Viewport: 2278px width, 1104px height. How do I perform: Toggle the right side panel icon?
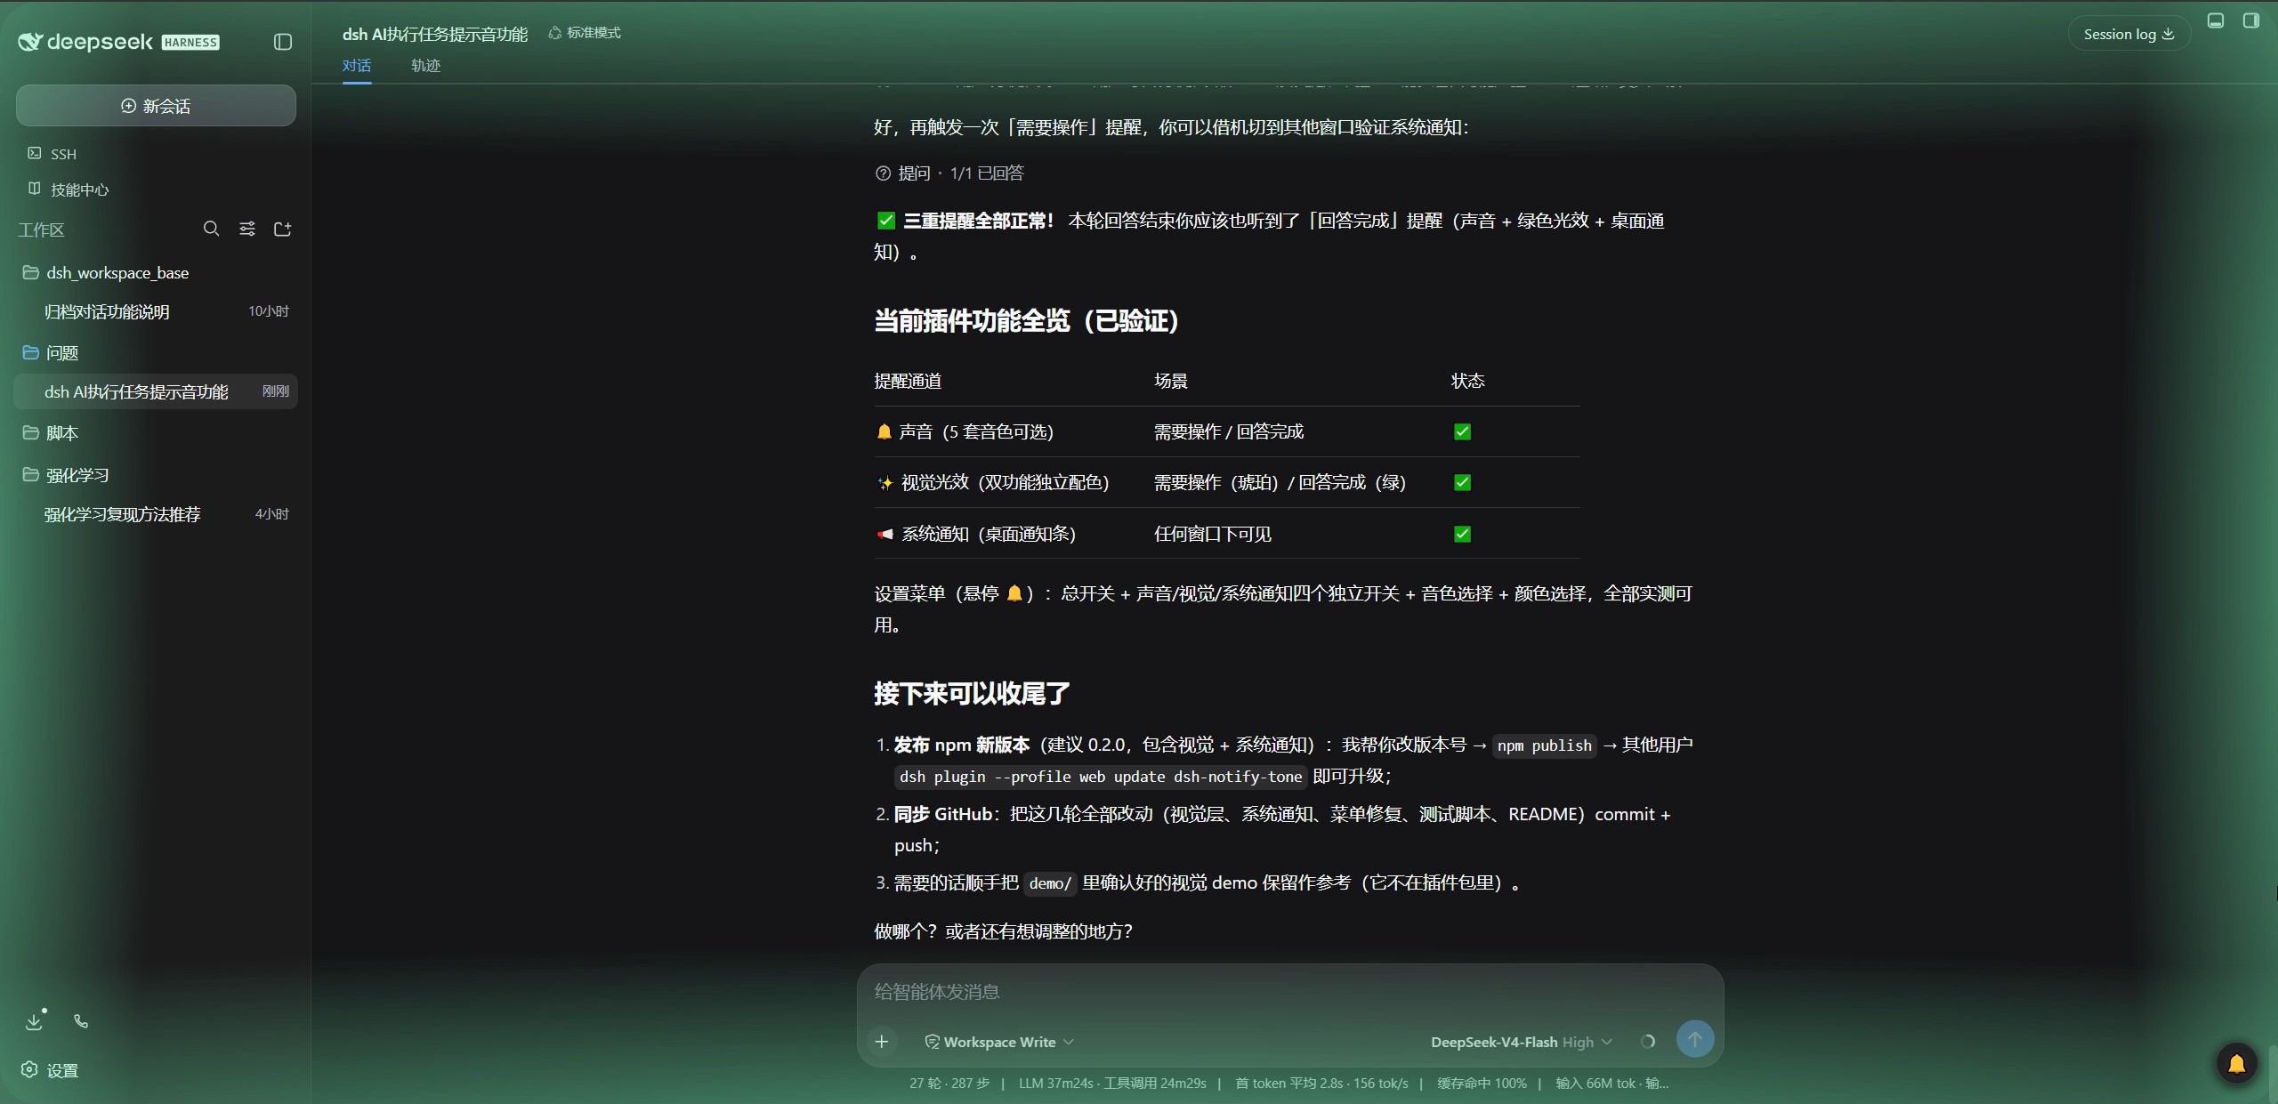click(x=2251, y=20)
